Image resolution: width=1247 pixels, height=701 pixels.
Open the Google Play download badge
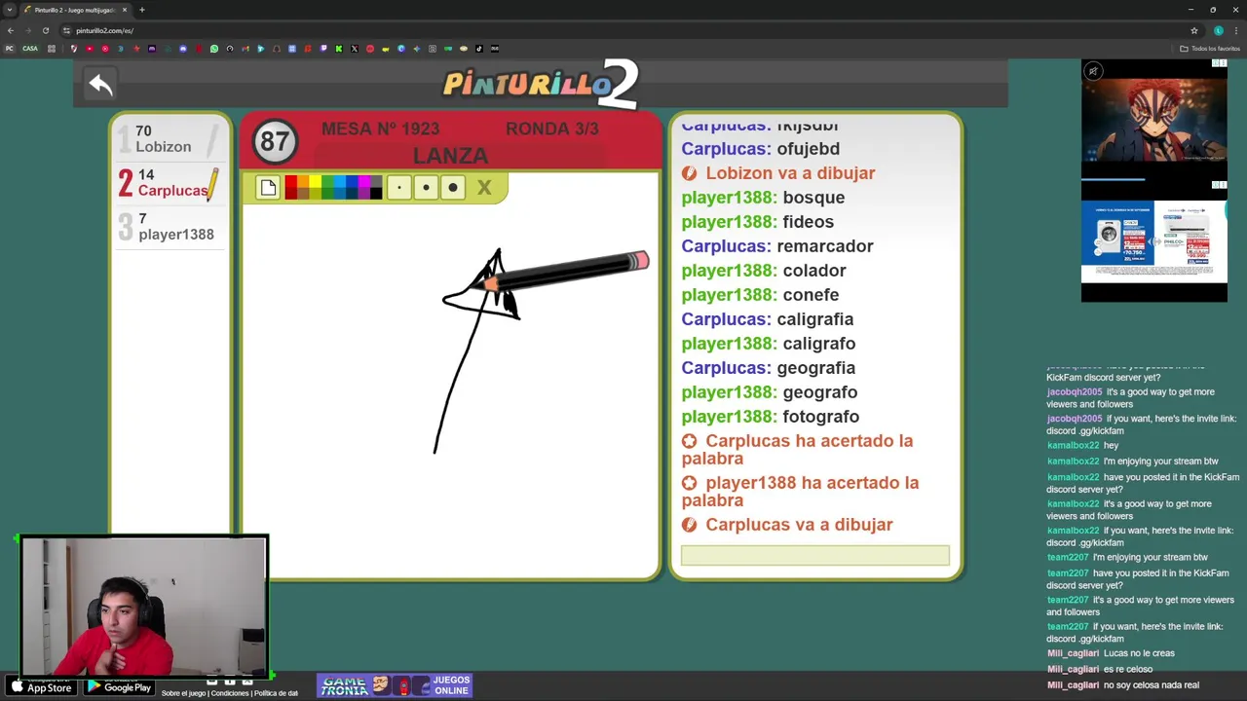[119, 686]
